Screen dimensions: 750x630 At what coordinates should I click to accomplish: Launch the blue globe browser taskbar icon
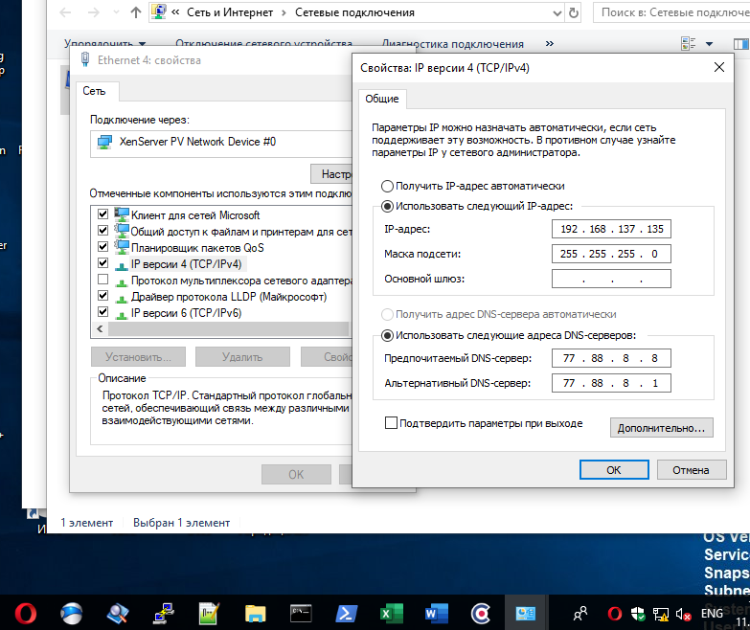point(71,614)
